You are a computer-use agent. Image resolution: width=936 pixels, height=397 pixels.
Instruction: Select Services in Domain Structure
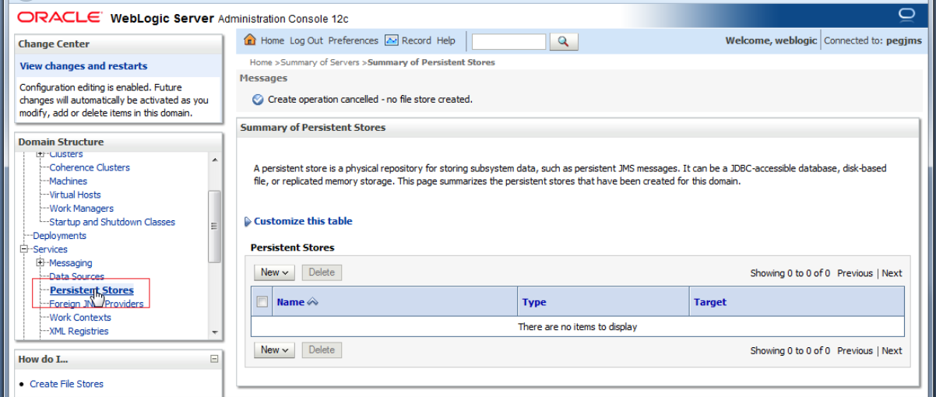tap(50, 249)
